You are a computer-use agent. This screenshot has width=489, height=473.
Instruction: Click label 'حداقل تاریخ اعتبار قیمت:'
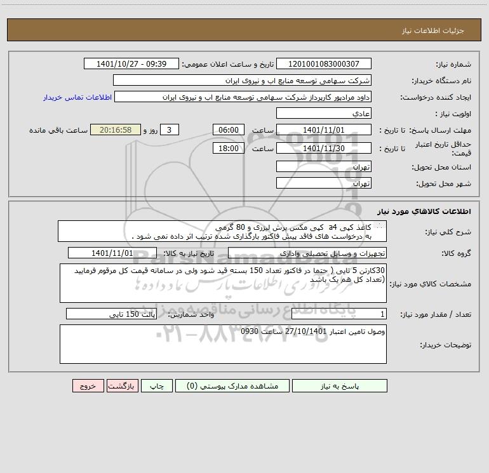[443, 149]
